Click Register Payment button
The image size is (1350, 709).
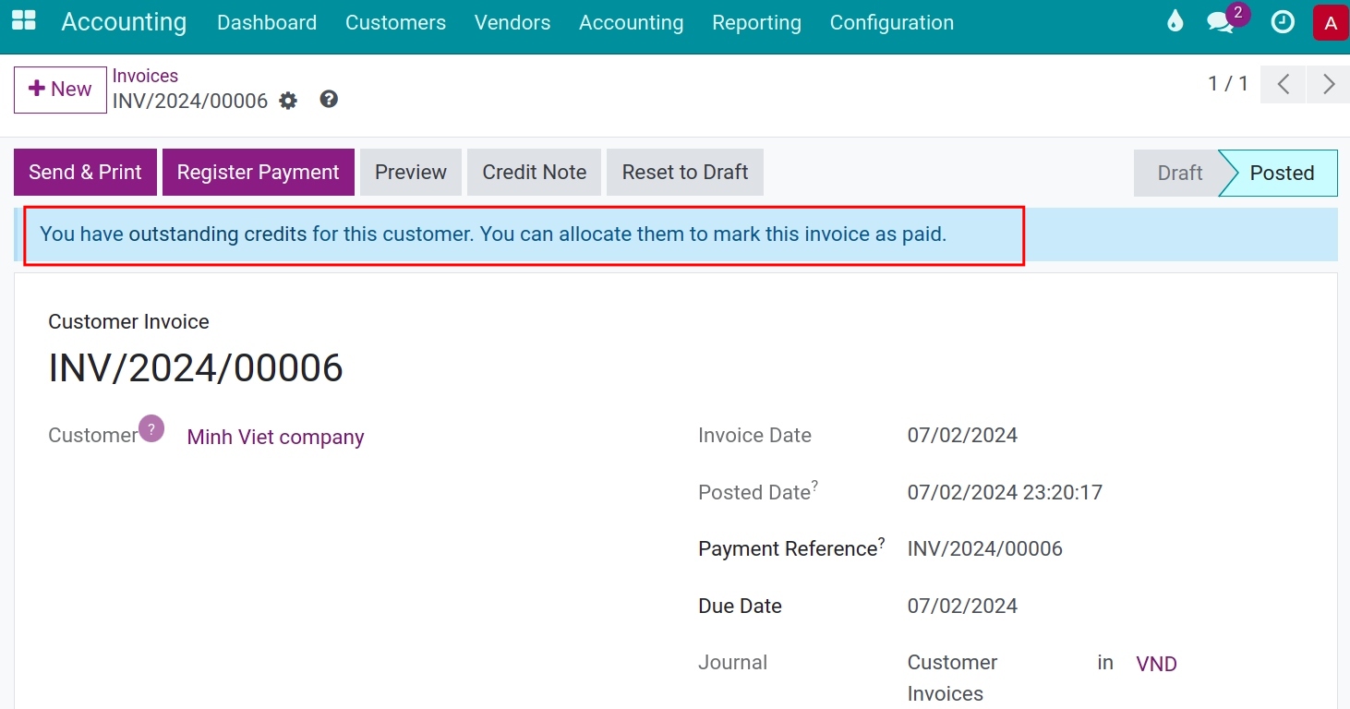coord(259,173)
